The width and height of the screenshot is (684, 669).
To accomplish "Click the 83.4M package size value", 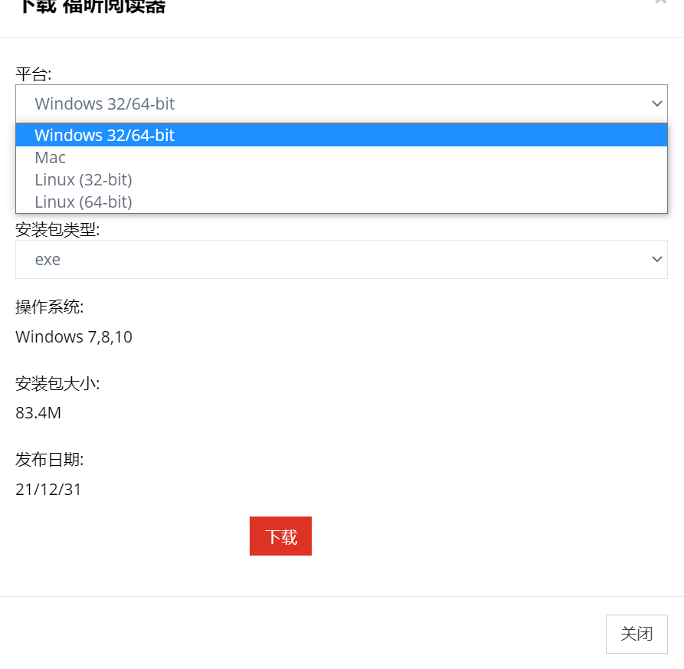I will tap(38, 414).
